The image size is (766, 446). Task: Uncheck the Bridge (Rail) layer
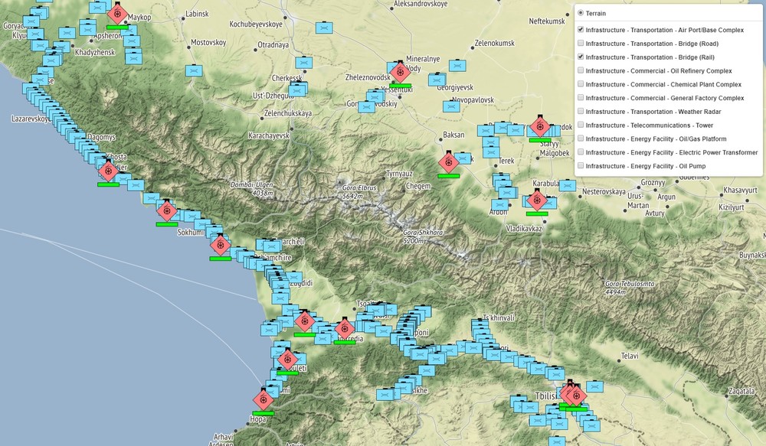[581, 57]
